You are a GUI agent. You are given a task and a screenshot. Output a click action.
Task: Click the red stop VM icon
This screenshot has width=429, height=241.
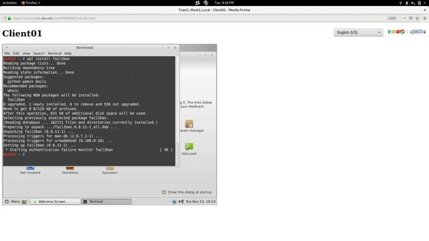pyautogui.click(x=397, y=31)
